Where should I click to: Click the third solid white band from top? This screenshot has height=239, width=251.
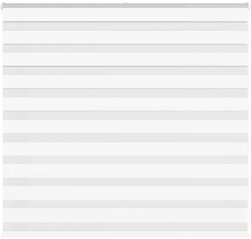[125, 59]
